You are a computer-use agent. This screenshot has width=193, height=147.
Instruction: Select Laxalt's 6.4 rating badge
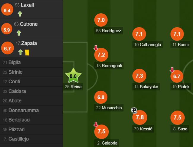[x=7, y=10]
